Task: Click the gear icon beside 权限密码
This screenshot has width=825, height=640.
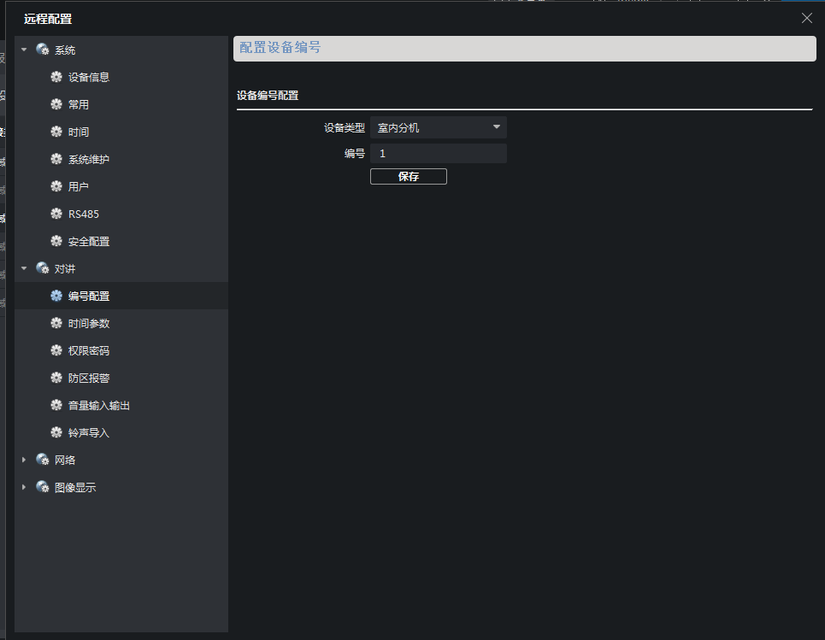Action: click(56, 350)
